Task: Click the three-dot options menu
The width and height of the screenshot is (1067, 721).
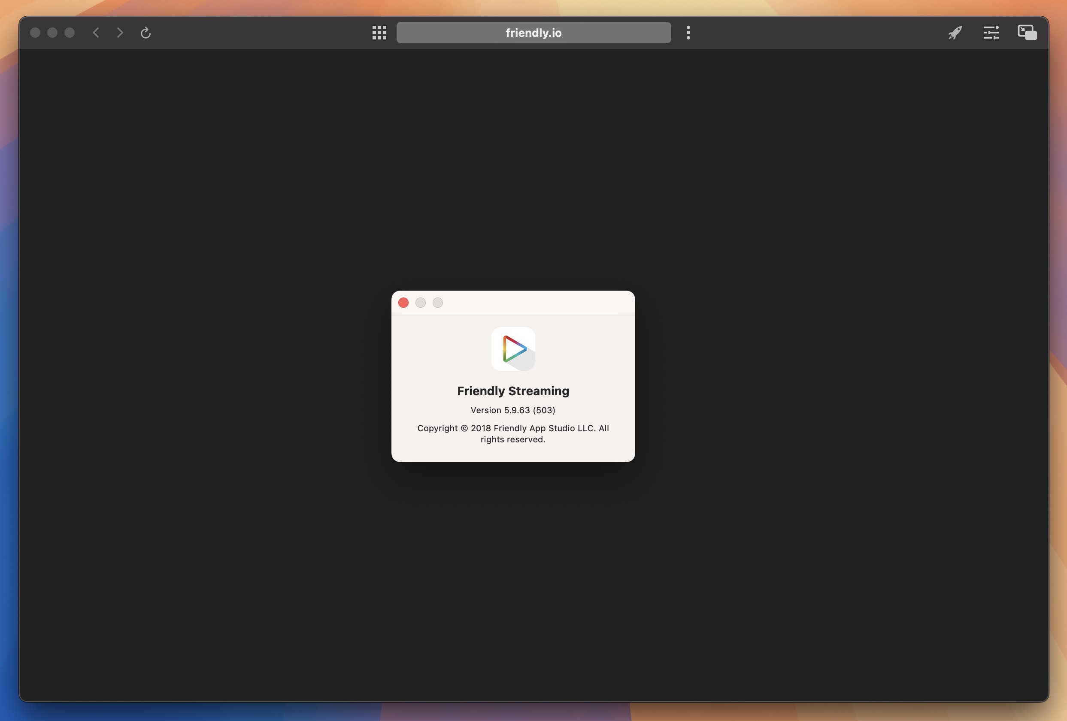Action: click(688, 32)
